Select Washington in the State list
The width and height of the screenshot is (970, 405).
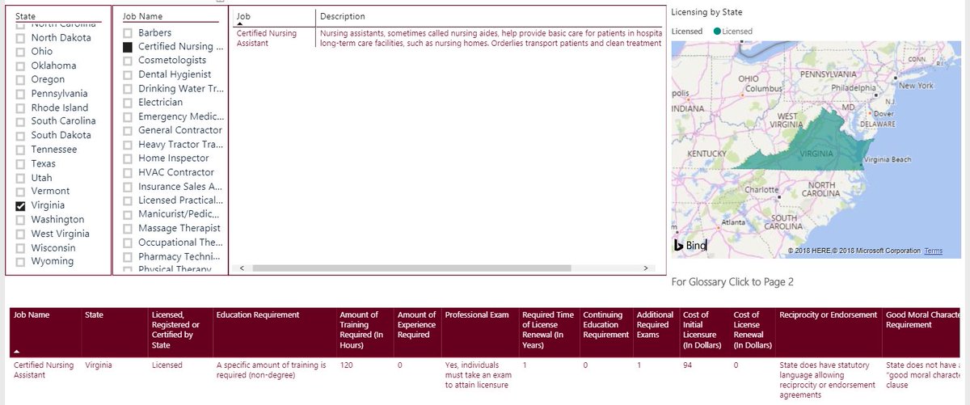21,220
